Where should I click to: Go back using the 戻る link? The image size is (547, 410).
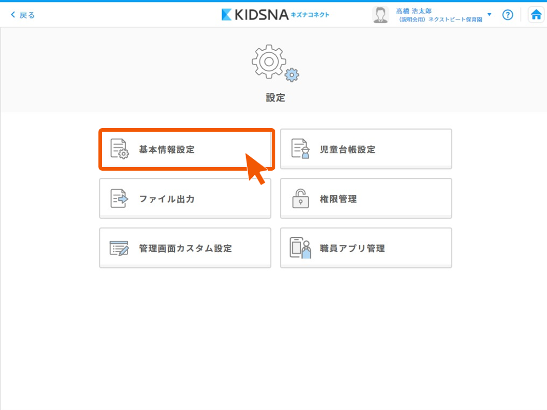(23, 15)
